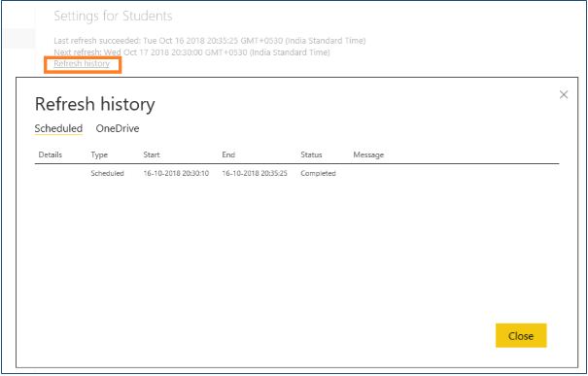The image size is (588, 376).
Task: Click the Start column header
Action: [x=152, y=154]
